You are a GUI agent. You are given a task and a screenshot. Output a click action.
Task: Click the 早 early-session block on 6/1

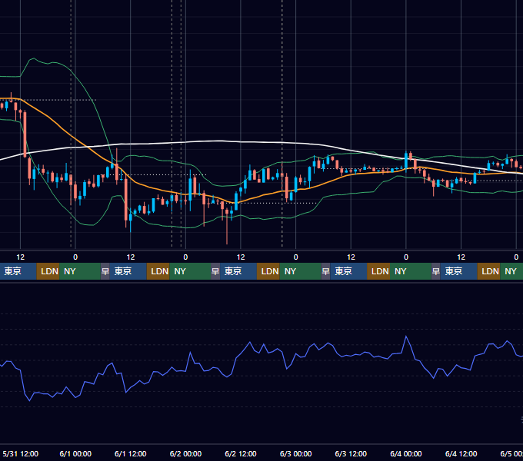105,271
